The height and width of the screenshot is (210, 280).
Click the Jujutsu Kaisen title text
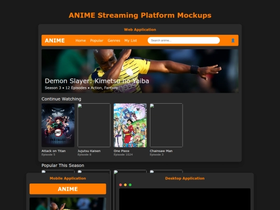89,151
